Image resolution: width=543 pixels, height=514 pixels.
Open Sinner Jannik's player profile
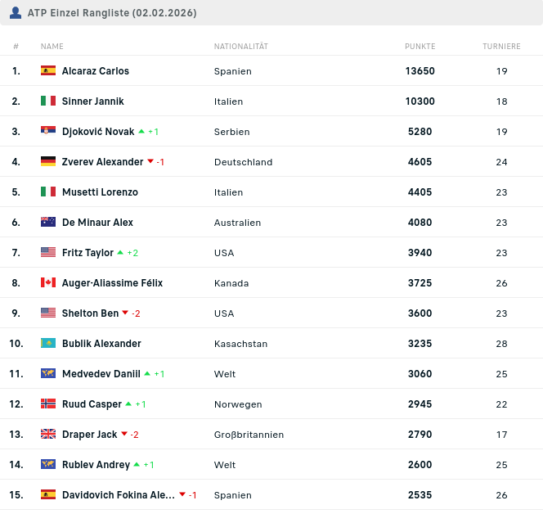point(93,101)
